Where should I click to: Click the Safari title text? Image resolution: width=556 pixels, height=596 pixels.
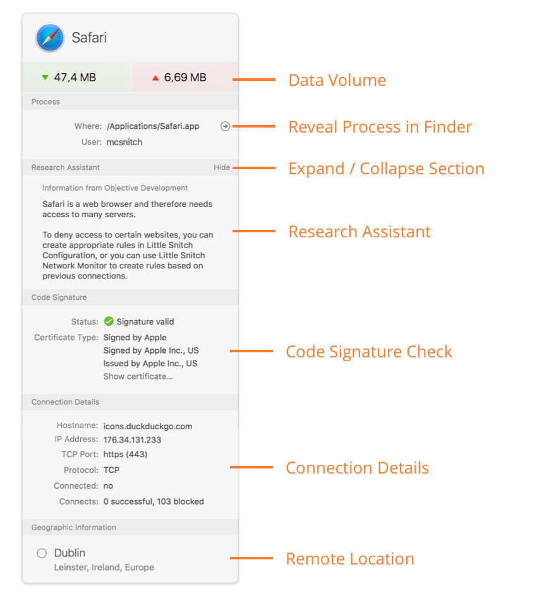click(x=89, y=38)
